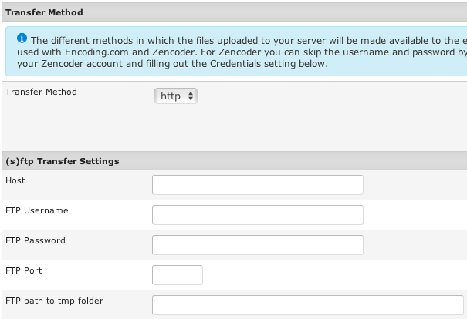Click the blue info icon in the notice
Viewport: 467px width, 319px height.
pos(21,39)
